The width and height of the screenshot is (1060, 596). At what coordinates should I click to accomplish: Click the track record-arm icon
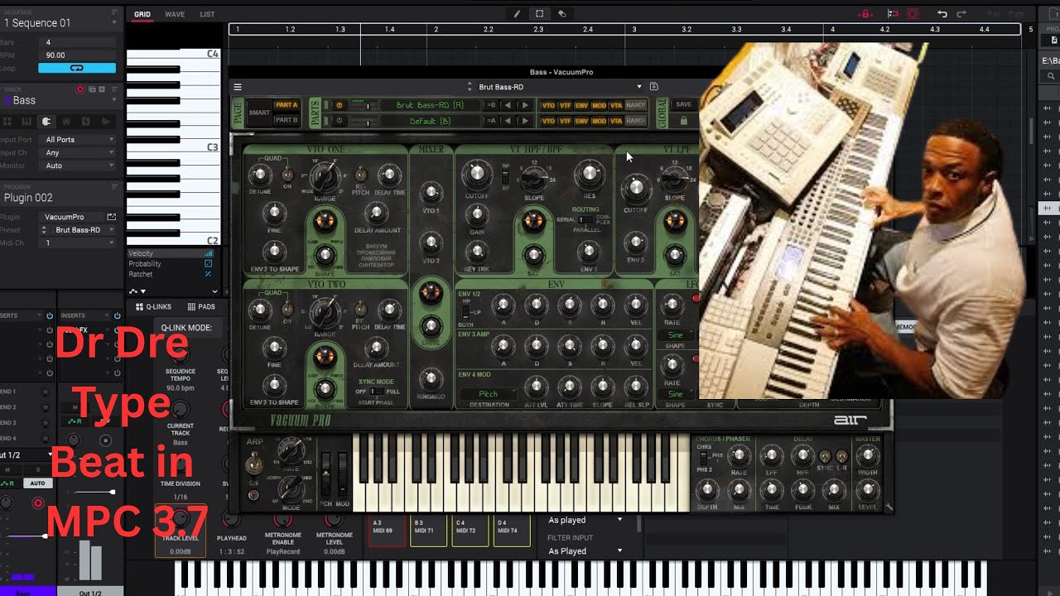coord(80,89)
